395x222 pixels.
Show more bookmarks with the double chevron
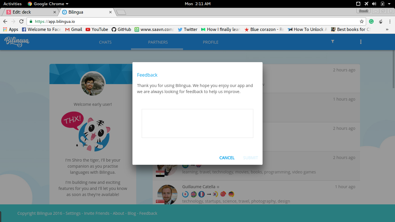pyautogui.click(x=387, y=29)
